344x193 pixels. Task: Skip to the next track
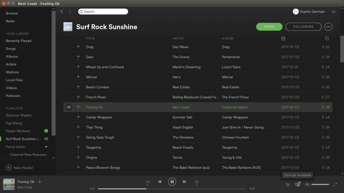[x=184, y=182]
